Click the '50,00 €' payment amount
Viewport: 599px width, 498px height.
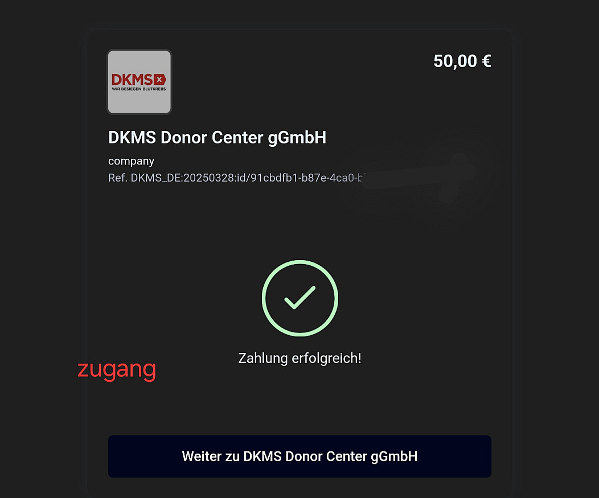[x=462, y=61]
